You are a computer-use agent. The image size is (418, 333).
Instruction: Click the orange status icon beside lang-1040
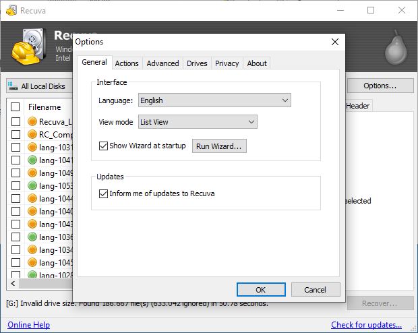pyautogui.click(x=32, y=211)
